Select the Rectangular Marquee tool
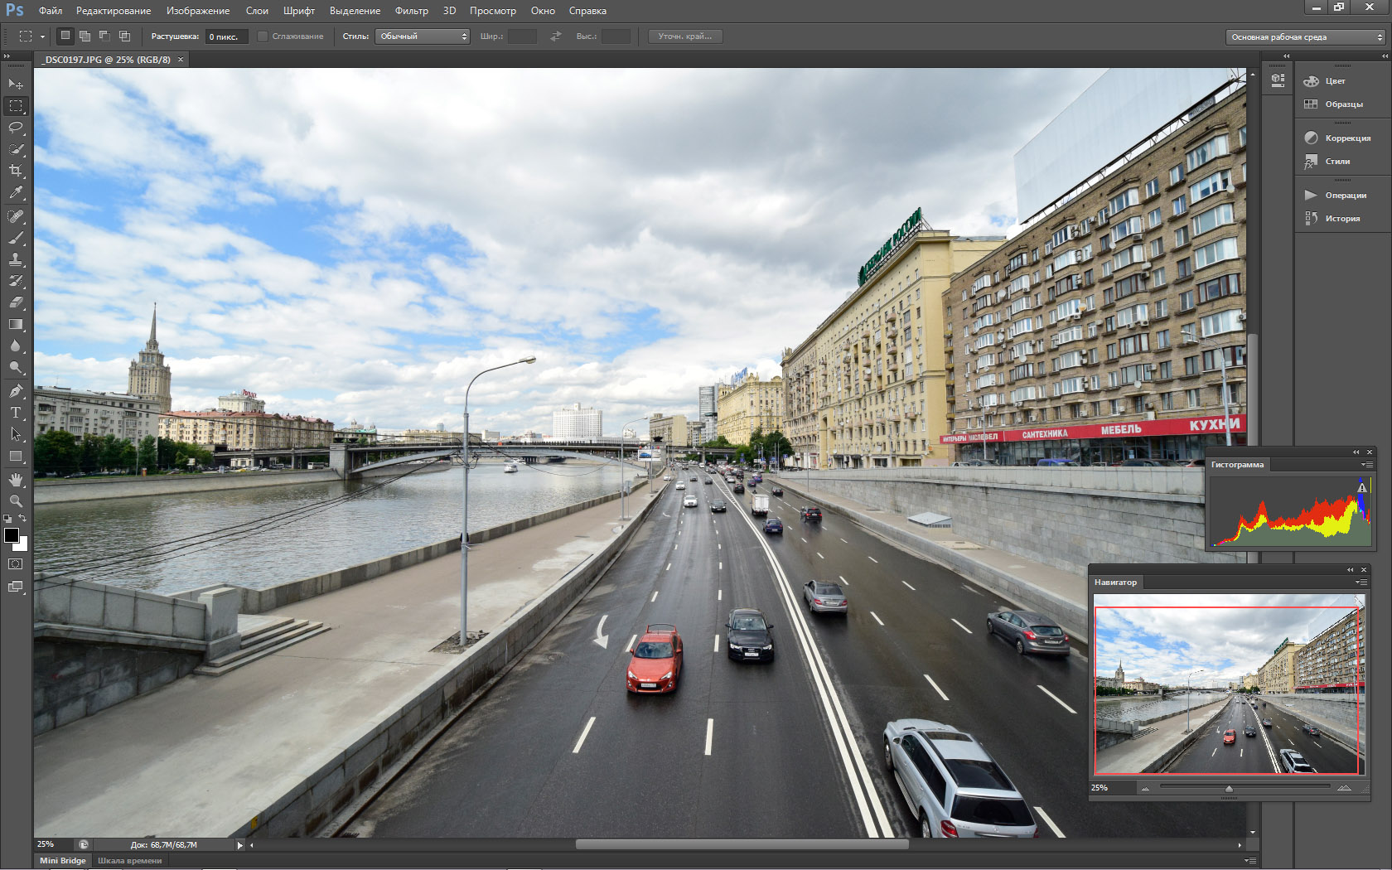This screenshot has width=1392, height=870. coord(16,106)
